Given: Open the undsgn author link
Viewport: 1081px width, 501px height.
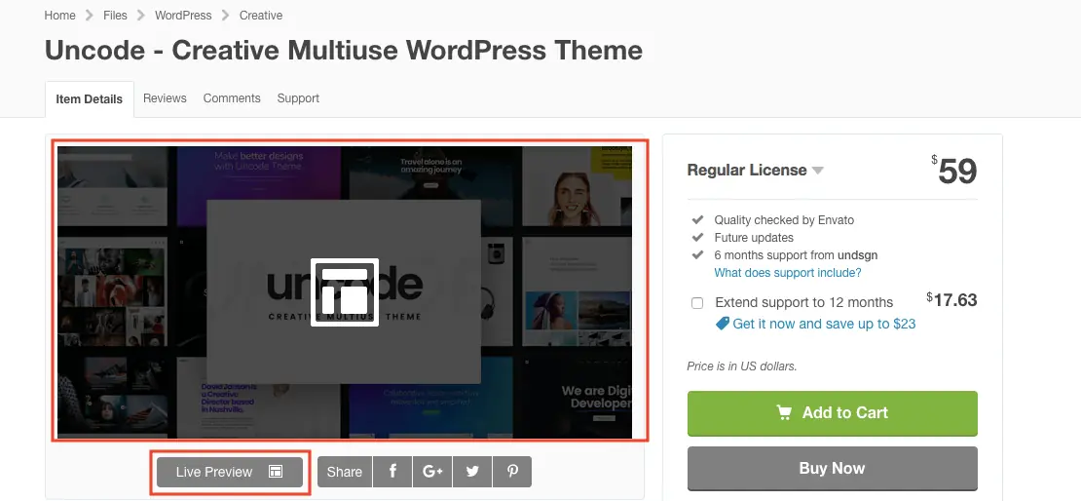Looking at the screenshot, I should point(857,255).
